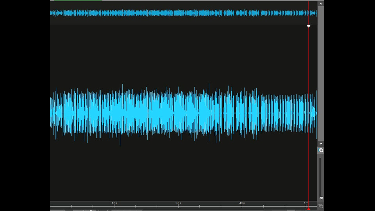Viewport: 375px width, 211px height.
Task: Click the vertical zoom slider knob
Action: (321, 198)
